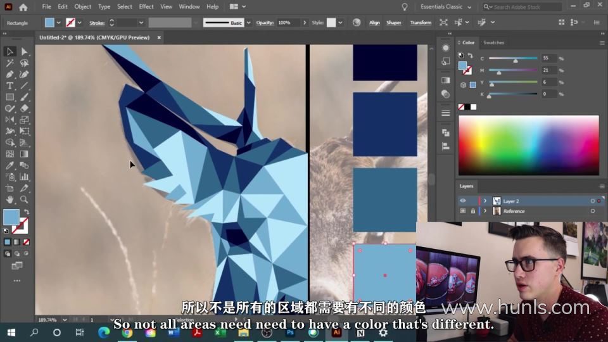Select the Magic Wand tool
The height and width of the screenshot is (342, 608).
click(9, 63)
